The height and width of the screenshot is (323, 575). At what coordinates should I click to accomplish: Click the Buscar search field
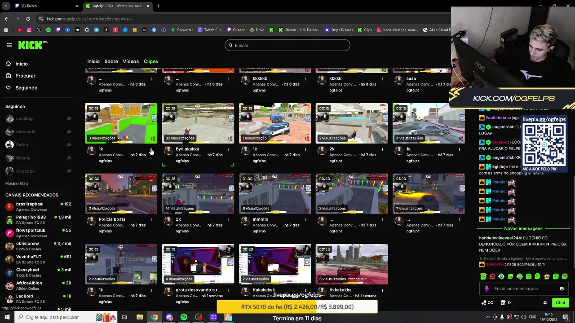287,45
